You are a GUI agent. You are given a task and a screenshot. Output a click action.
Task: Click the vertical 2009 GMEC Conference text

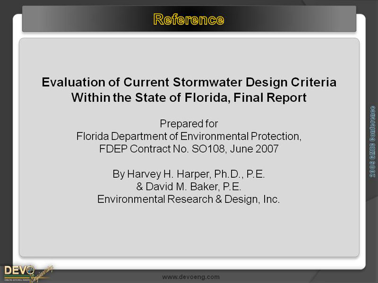(x=372, y=141)
